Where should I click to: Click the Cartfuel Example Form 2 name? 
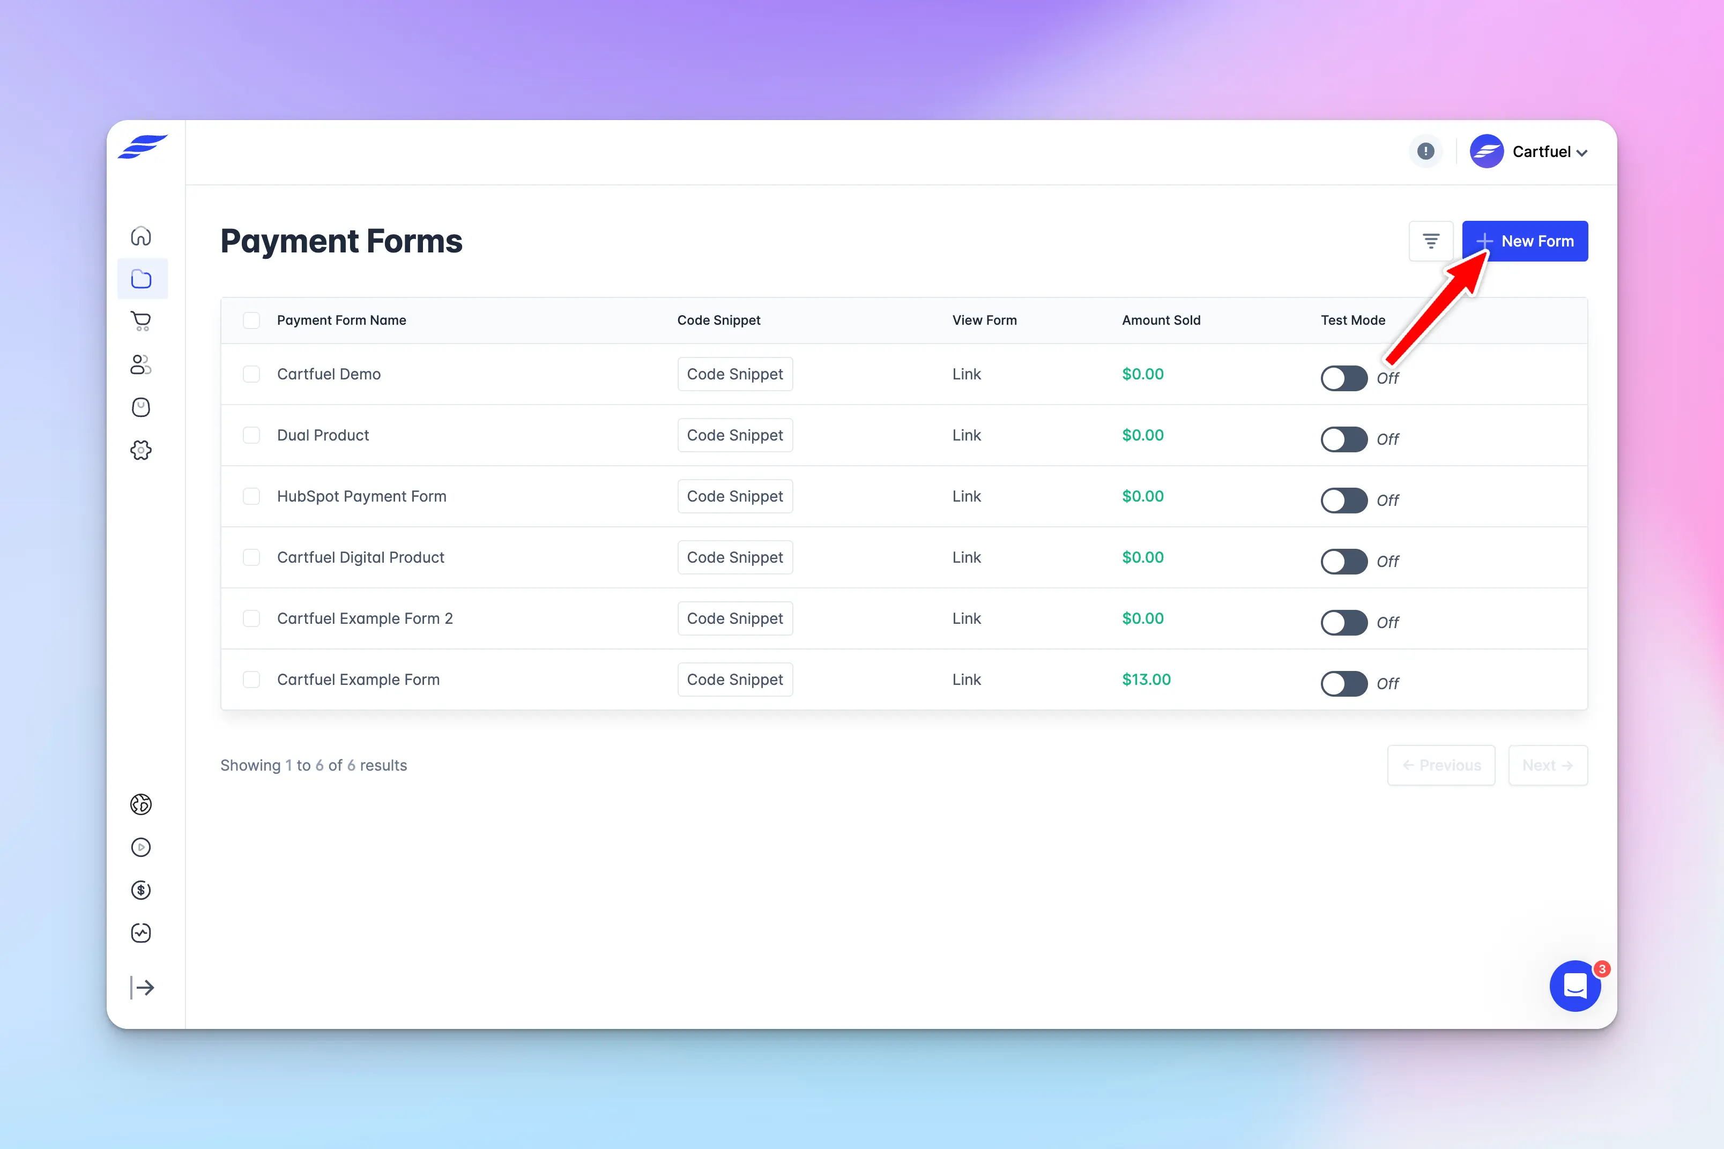click(x=365, y=618)
